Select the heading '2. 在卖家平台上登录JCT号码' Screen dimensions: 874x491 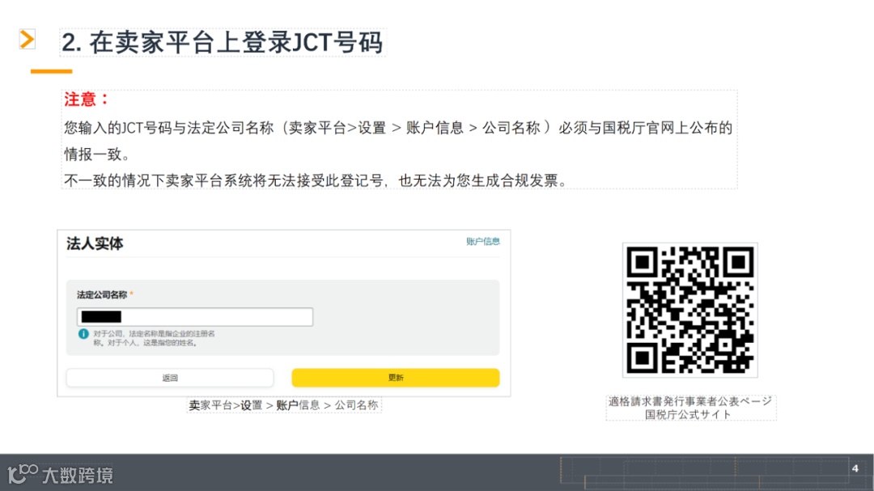[x=223, y=42]
